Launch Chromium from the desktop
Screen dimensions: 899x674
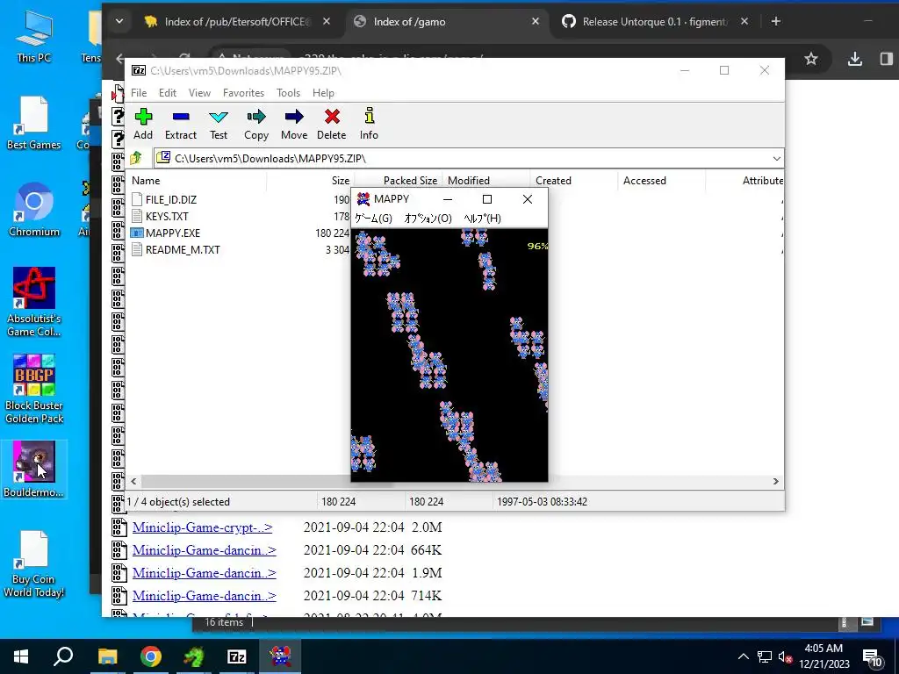pyautogui.click(x=34, y=210)
